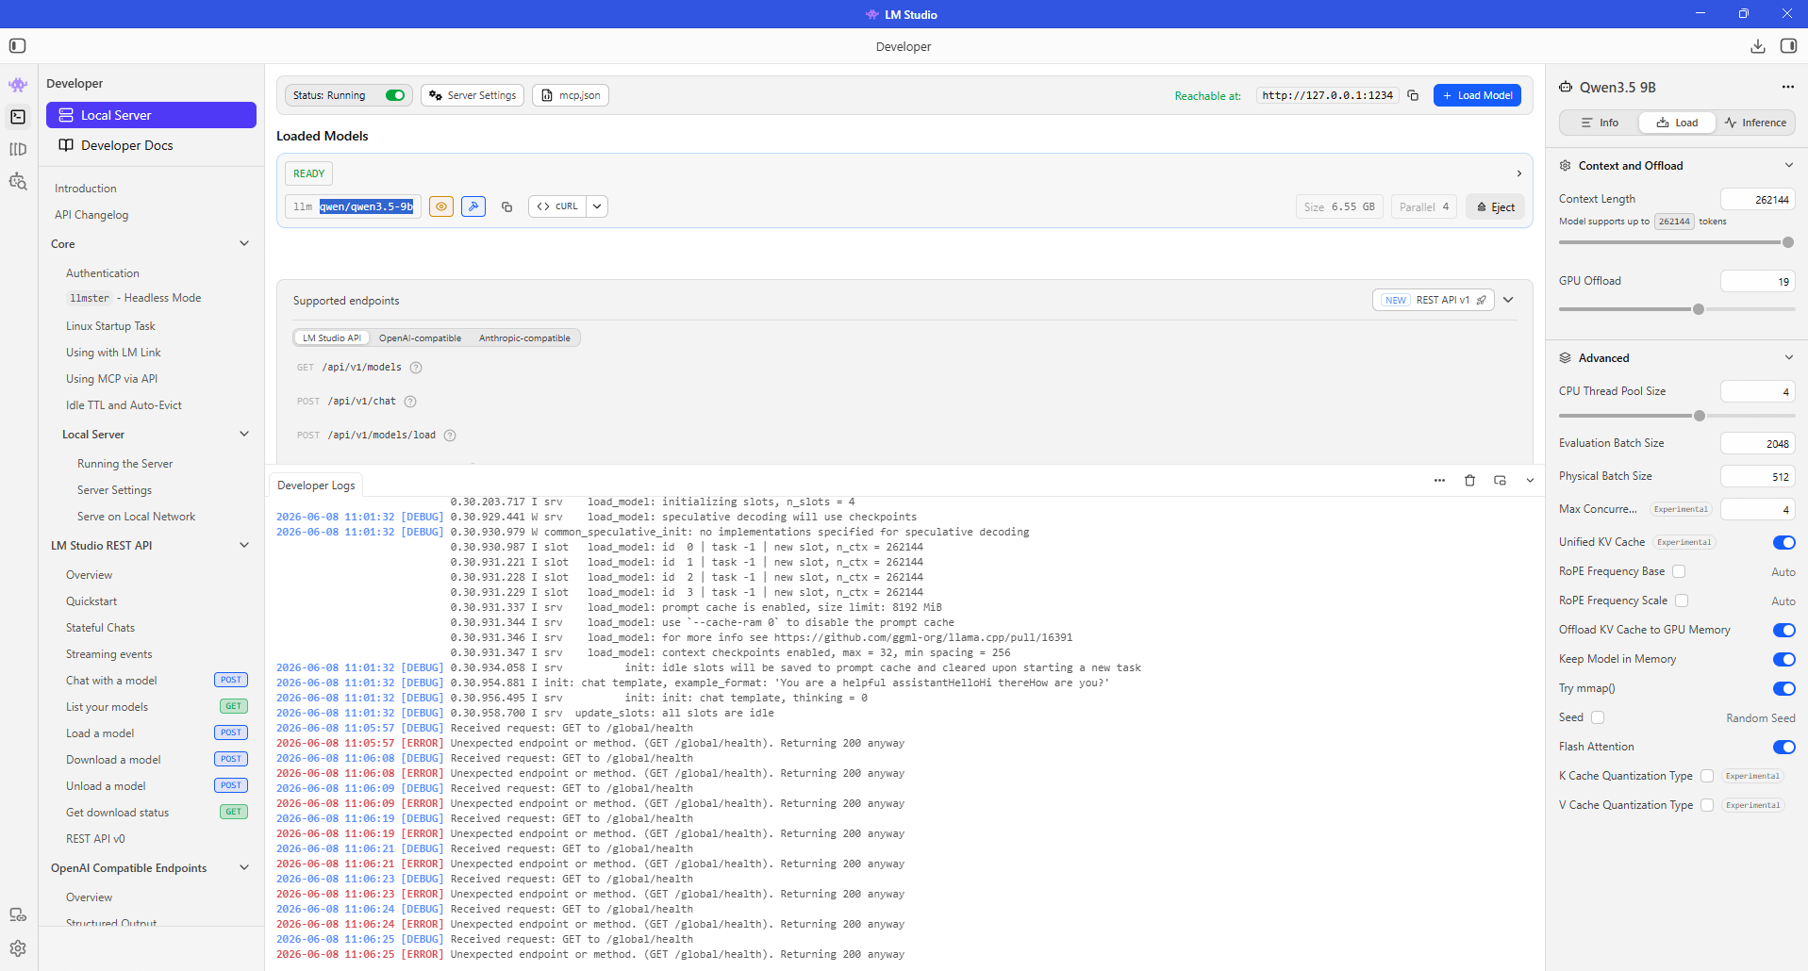Edit the Physical Batch Size field
The width and height of the screenshot is (1808, 971).
[x=1757, y=476]
